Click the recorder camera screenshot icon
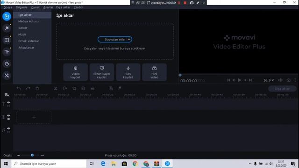Viewport: 299px width, 168px height. 192,3
